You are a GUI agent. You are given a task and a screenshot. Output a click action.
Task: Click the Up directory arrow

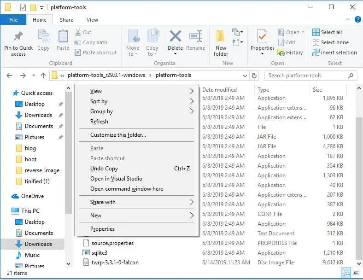(x=43, y=76)
